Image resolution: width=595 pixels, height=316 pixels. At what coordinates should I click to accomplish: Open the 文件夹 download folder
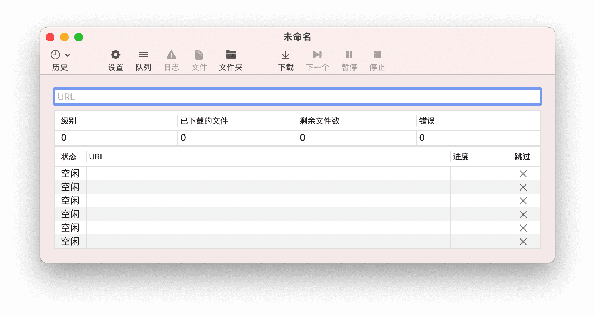(231, 55)
